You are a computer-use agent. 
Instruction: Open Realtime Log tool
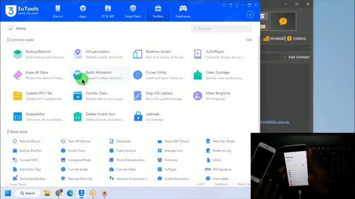click(219, 150)
